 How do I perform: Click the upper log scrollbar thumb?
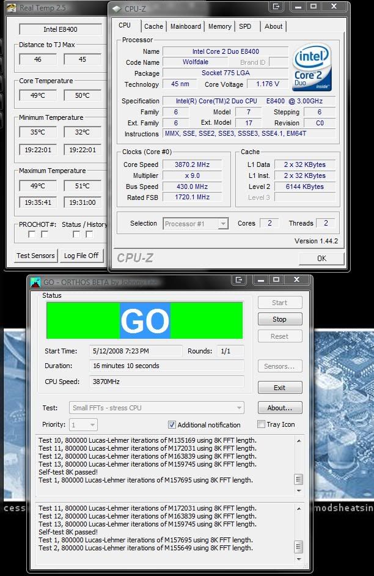299,479
